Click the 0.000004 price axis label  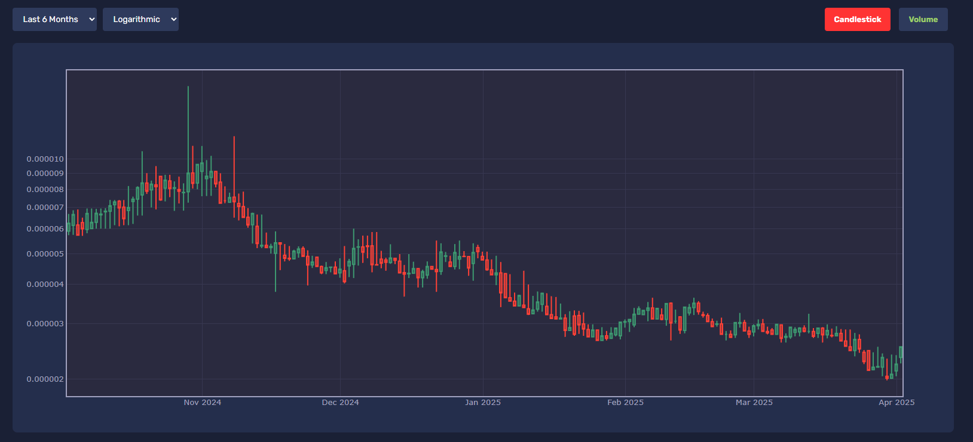45,285
